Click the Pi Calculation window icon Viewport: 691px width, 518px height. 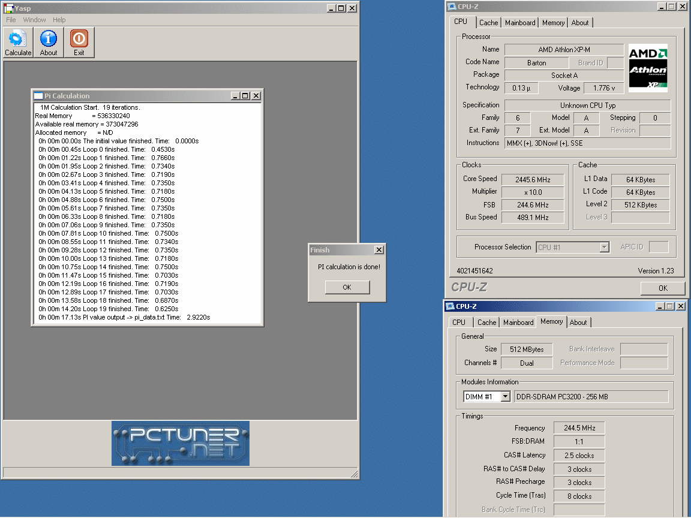click(x=38, y=95)
